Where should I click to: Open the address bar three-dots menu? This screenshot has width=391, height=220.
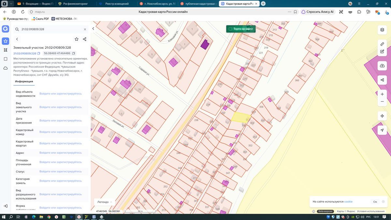(289, 12)
